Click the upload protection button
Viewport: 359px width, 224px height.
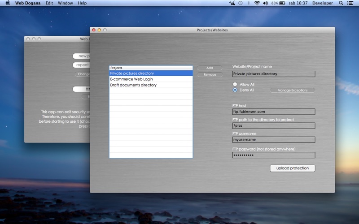point(293,168)
